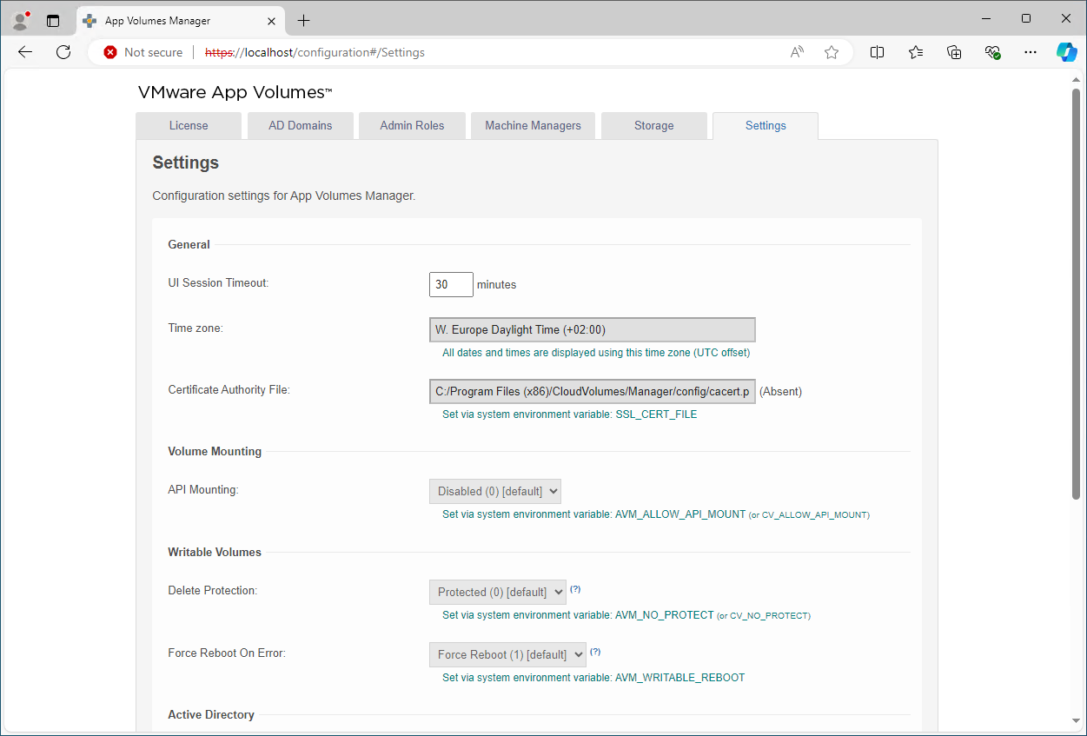Switch to the Machine Managers tab
The image size is (1087, 736).
click(533, 125)
